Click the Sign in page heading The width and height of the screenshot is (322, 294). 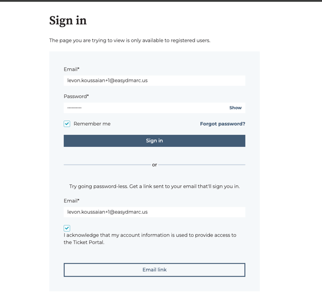(68, 21)
